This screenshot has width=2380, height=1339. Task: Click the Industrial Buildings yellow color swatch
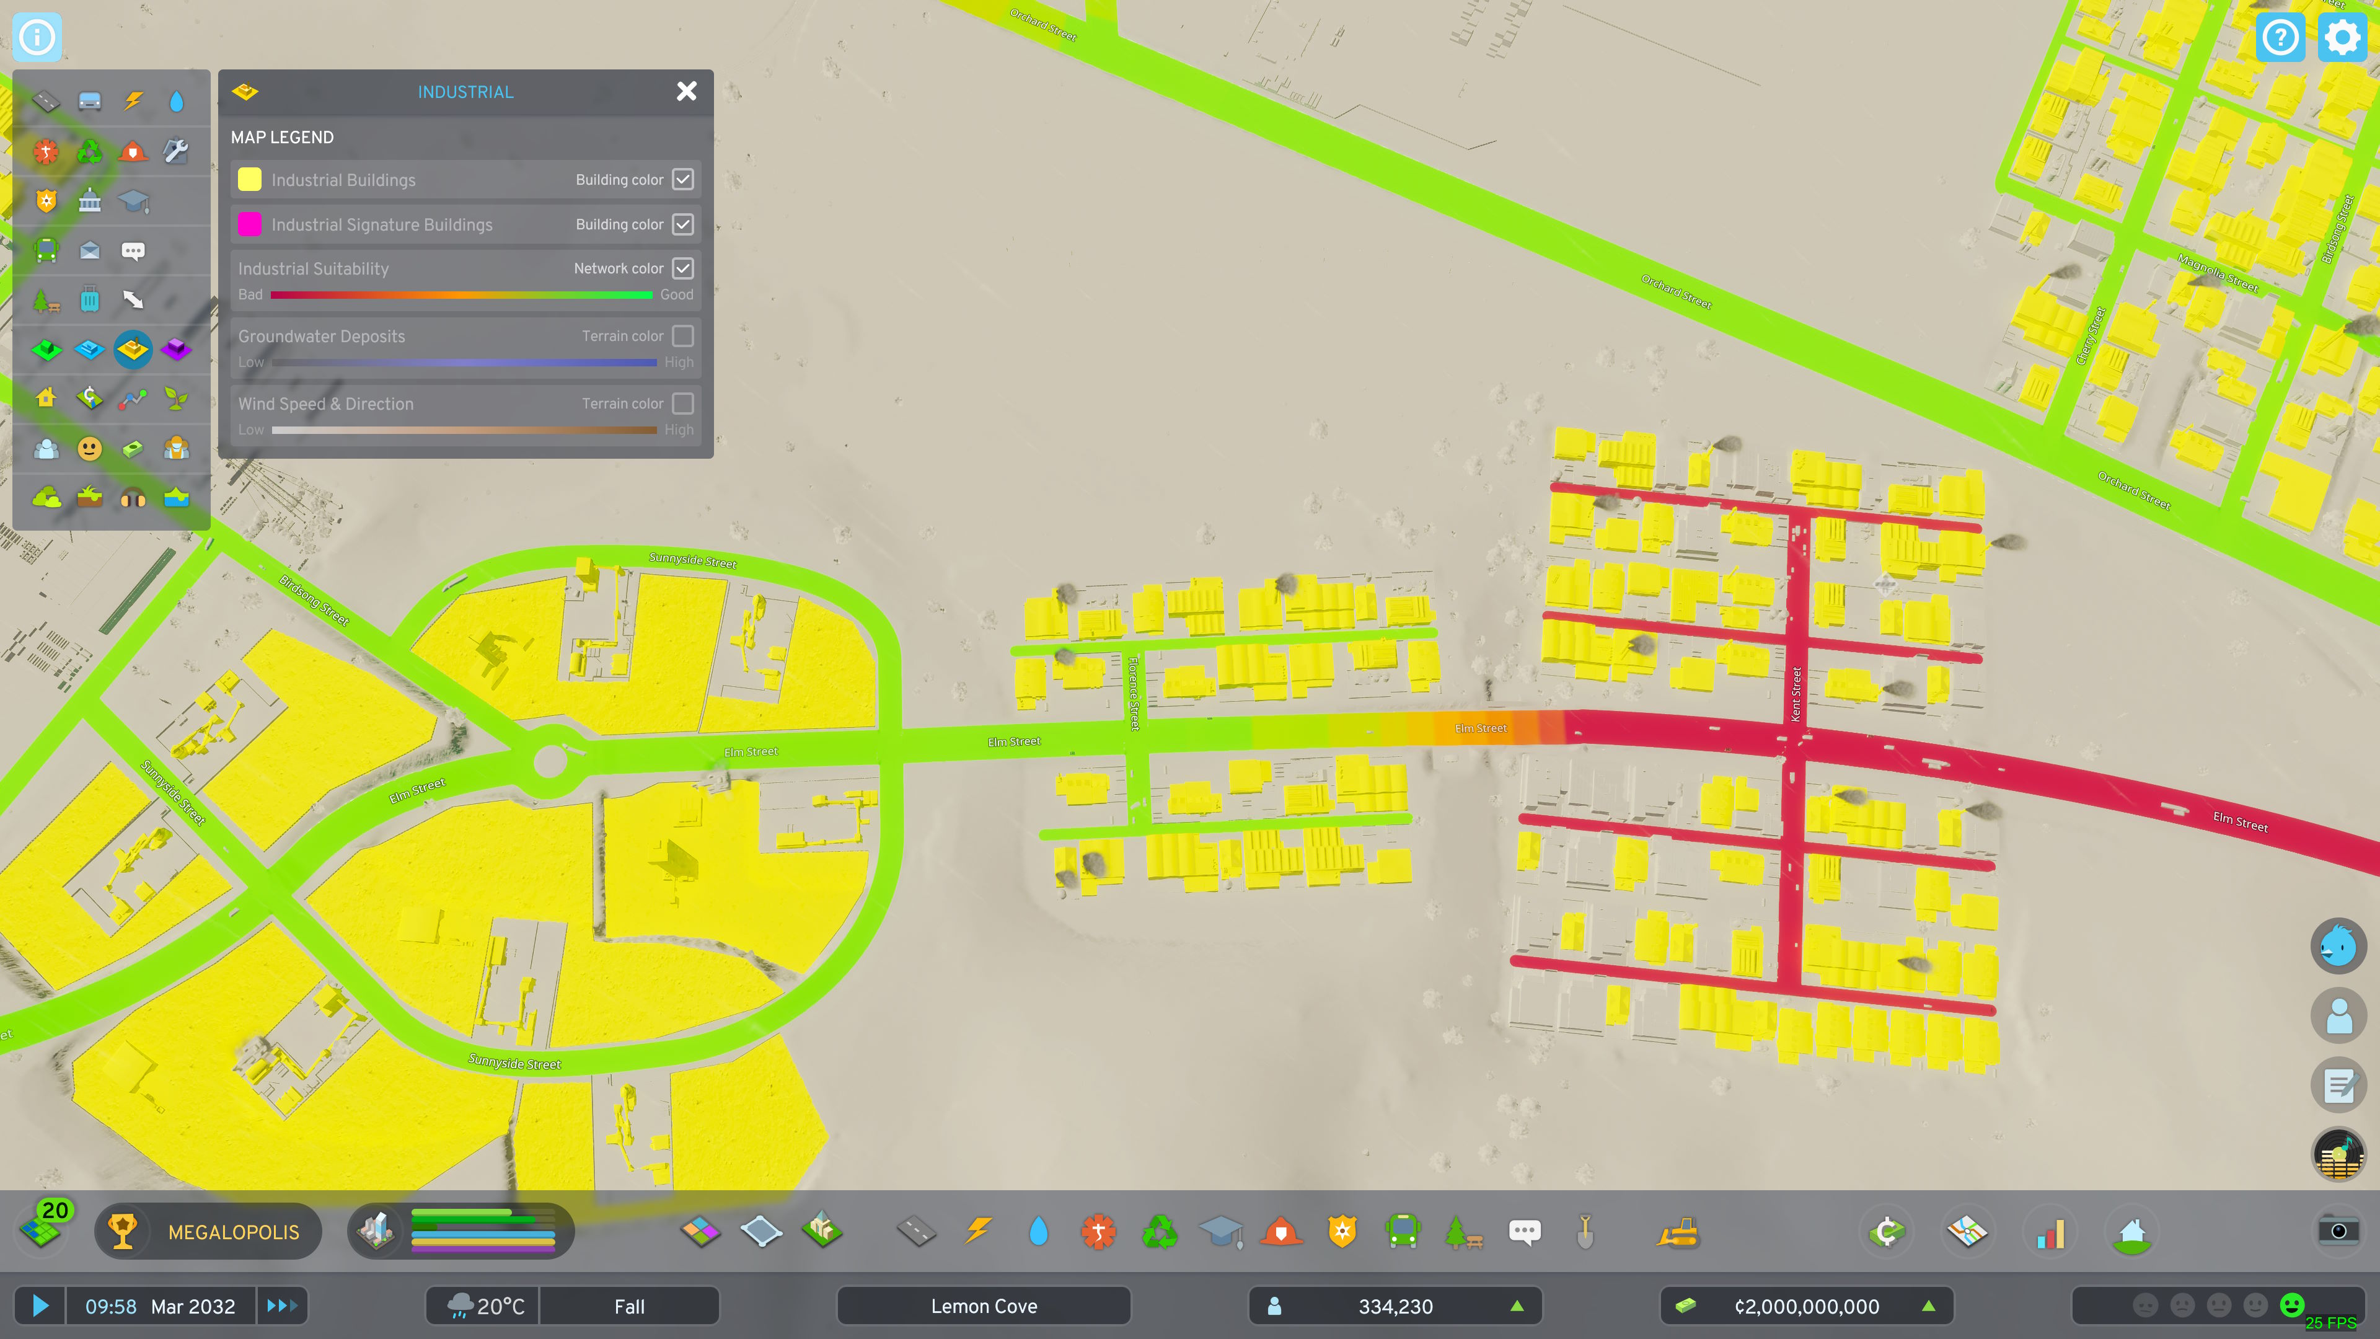click(x=249, y=179)
